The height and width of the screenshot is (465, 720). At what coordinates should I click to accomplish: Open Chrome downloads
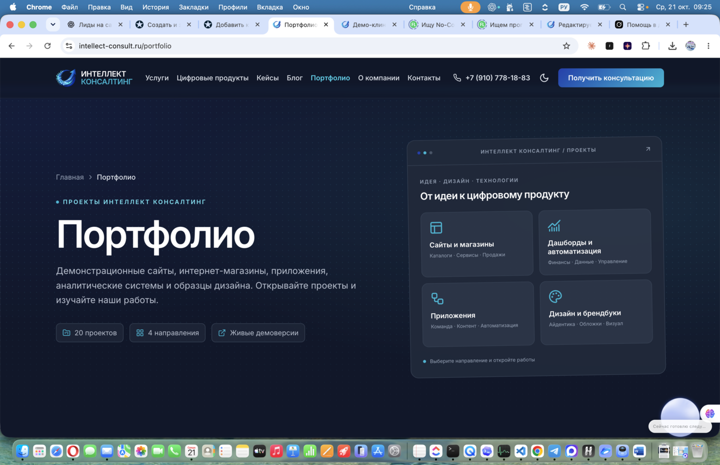pos(672,46)
